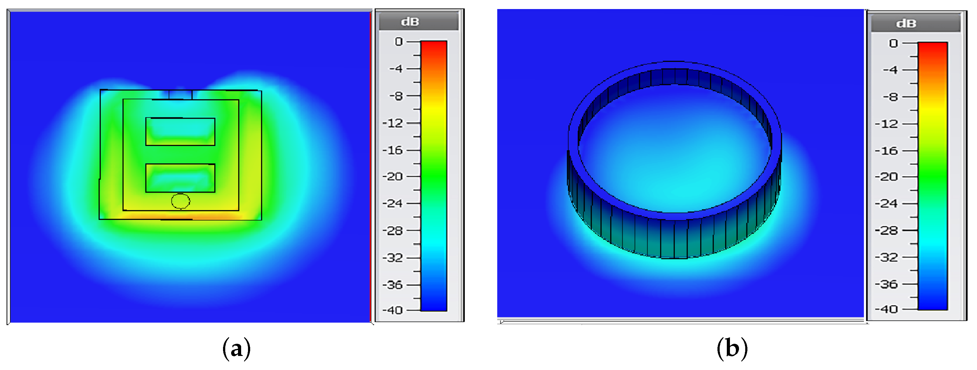Click inside the upper inner rectangle slot
The height and width of the screenshot is (370, 977).
pos(180,132)
